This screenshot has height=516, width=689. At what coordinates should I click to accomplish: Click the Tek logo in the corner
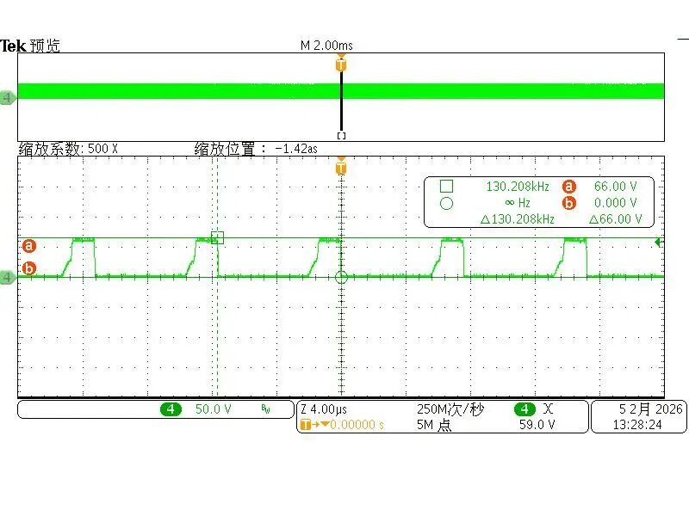pyautogui.click(x=13, y=46)
